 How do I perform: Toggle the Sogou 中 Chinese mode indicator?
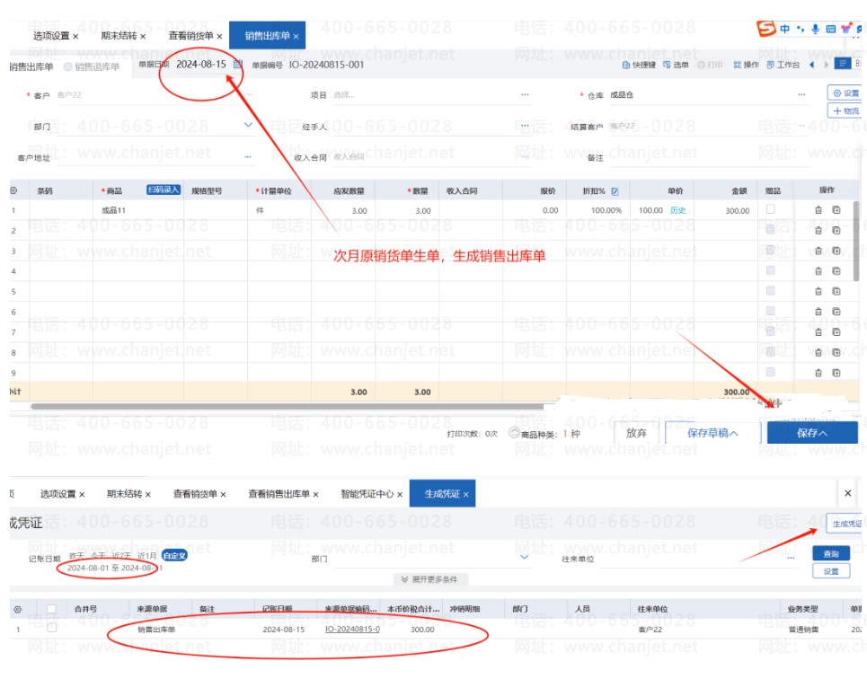[x=784, y=29]
